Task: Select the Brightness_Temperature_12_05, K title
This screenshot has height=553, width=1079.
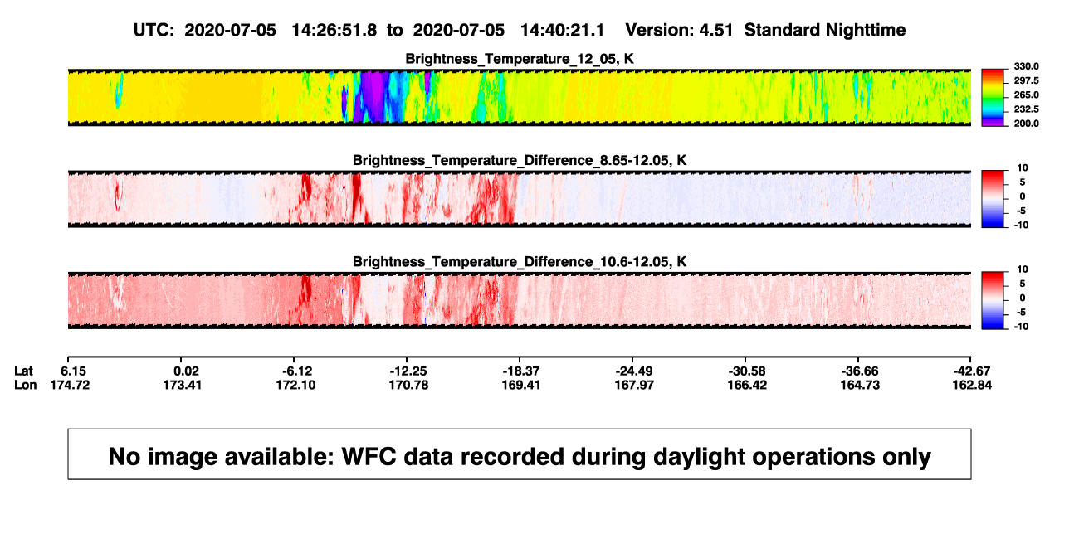Action: 519,59
